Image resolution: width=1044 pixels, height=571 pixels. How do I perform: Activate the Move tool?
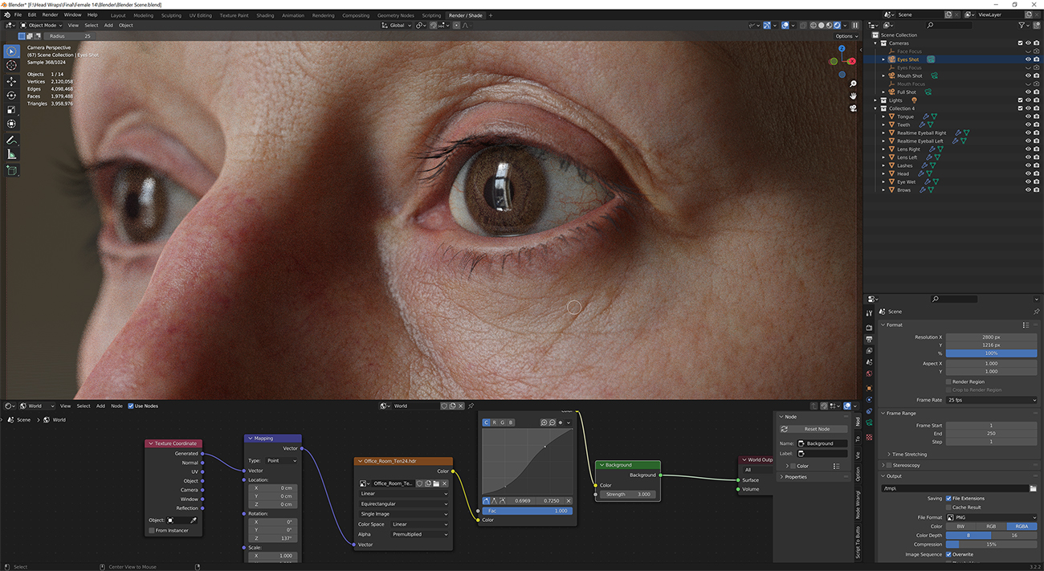click(x=11, y=81)
